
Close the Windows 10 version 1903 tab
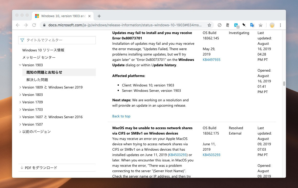pos(89,16)
